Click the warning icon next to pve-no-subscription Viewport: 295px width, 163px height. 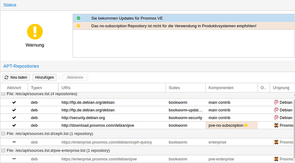coord(246,125)
